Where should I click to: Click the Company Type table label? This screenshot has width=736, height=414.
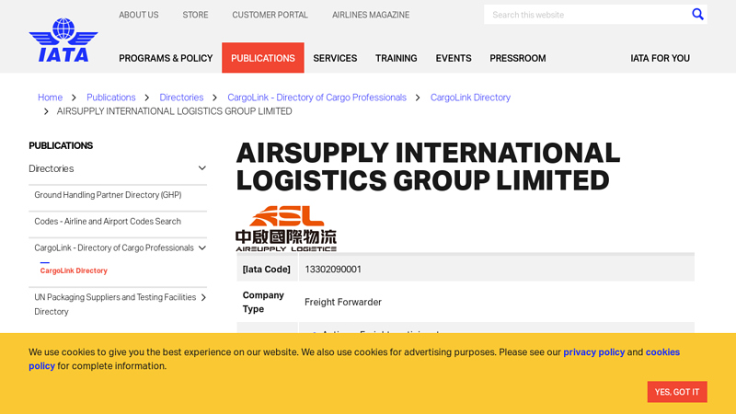263,303
